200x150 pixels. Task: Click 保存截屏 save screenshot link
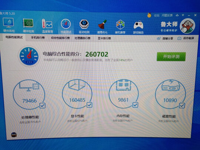point(186,38)
